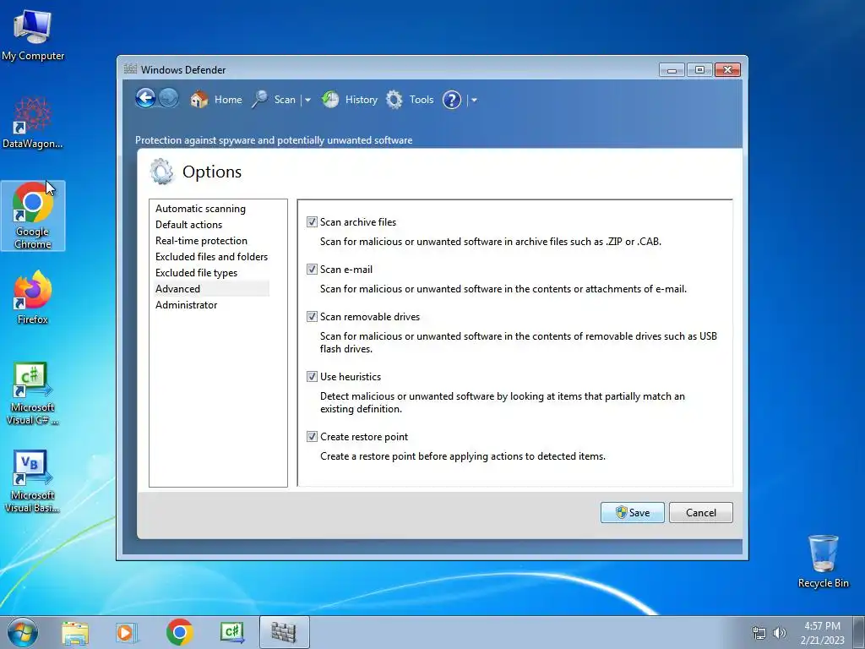Click the volume speaker tray icon
Screen dimensions: 865x649
click(x=779, y=633)
